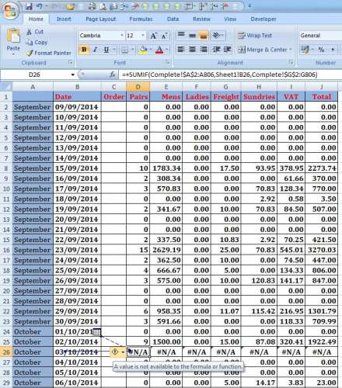This screenshot has height=388, width=342.
Task: Switch to the Insert tab
Action: [64, 19]
